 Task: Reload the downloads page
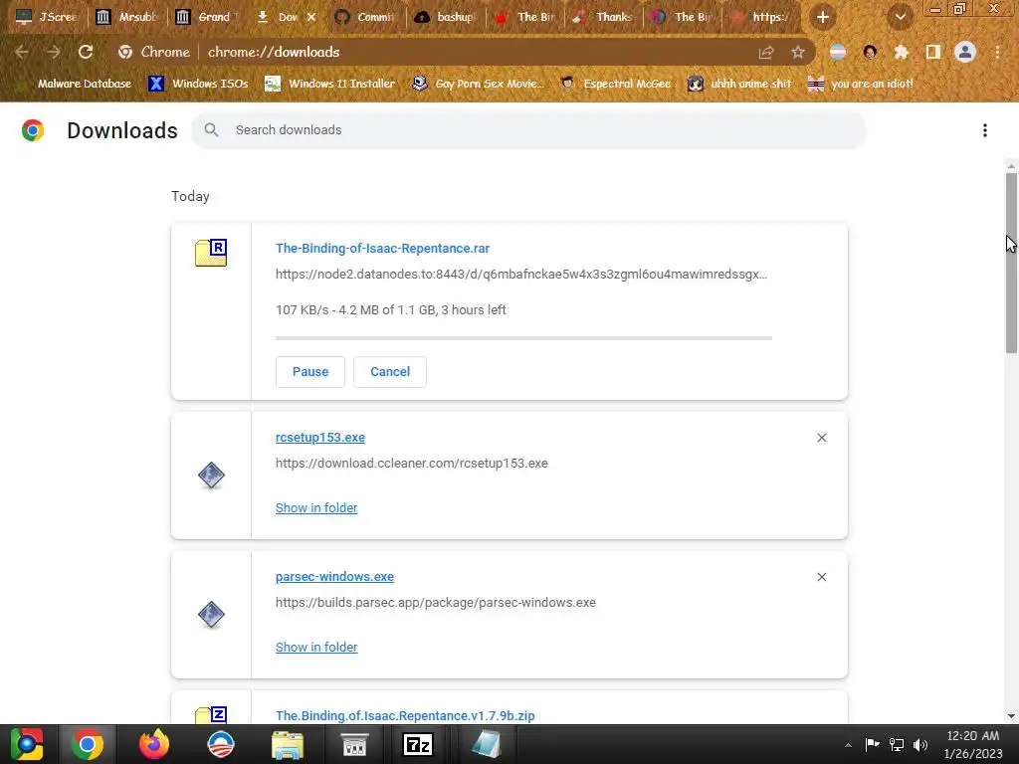point(86,52)
